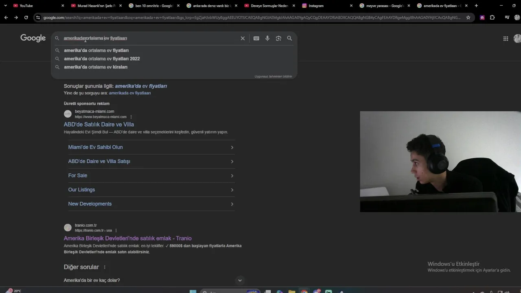Open the New Developments sitelink
The width and height of the screenshot is (521, 293).
click(151, 204)
